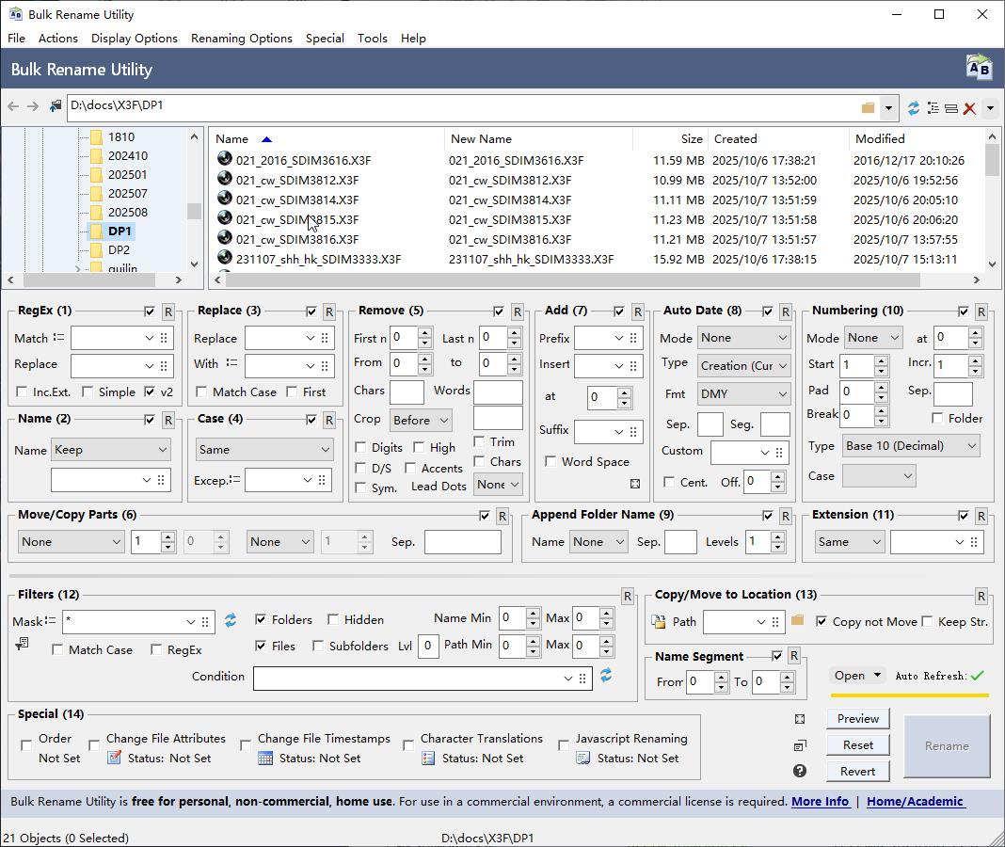Reset RegEx (1) with its R button

(x=167, y=312)
